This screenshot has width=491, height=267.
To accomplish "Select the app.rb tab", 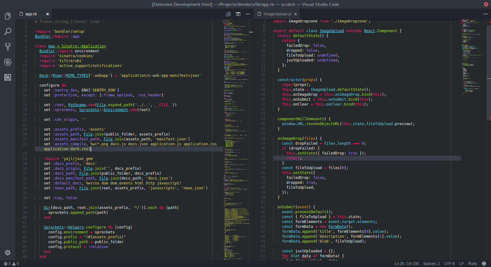I will (34, 14).
